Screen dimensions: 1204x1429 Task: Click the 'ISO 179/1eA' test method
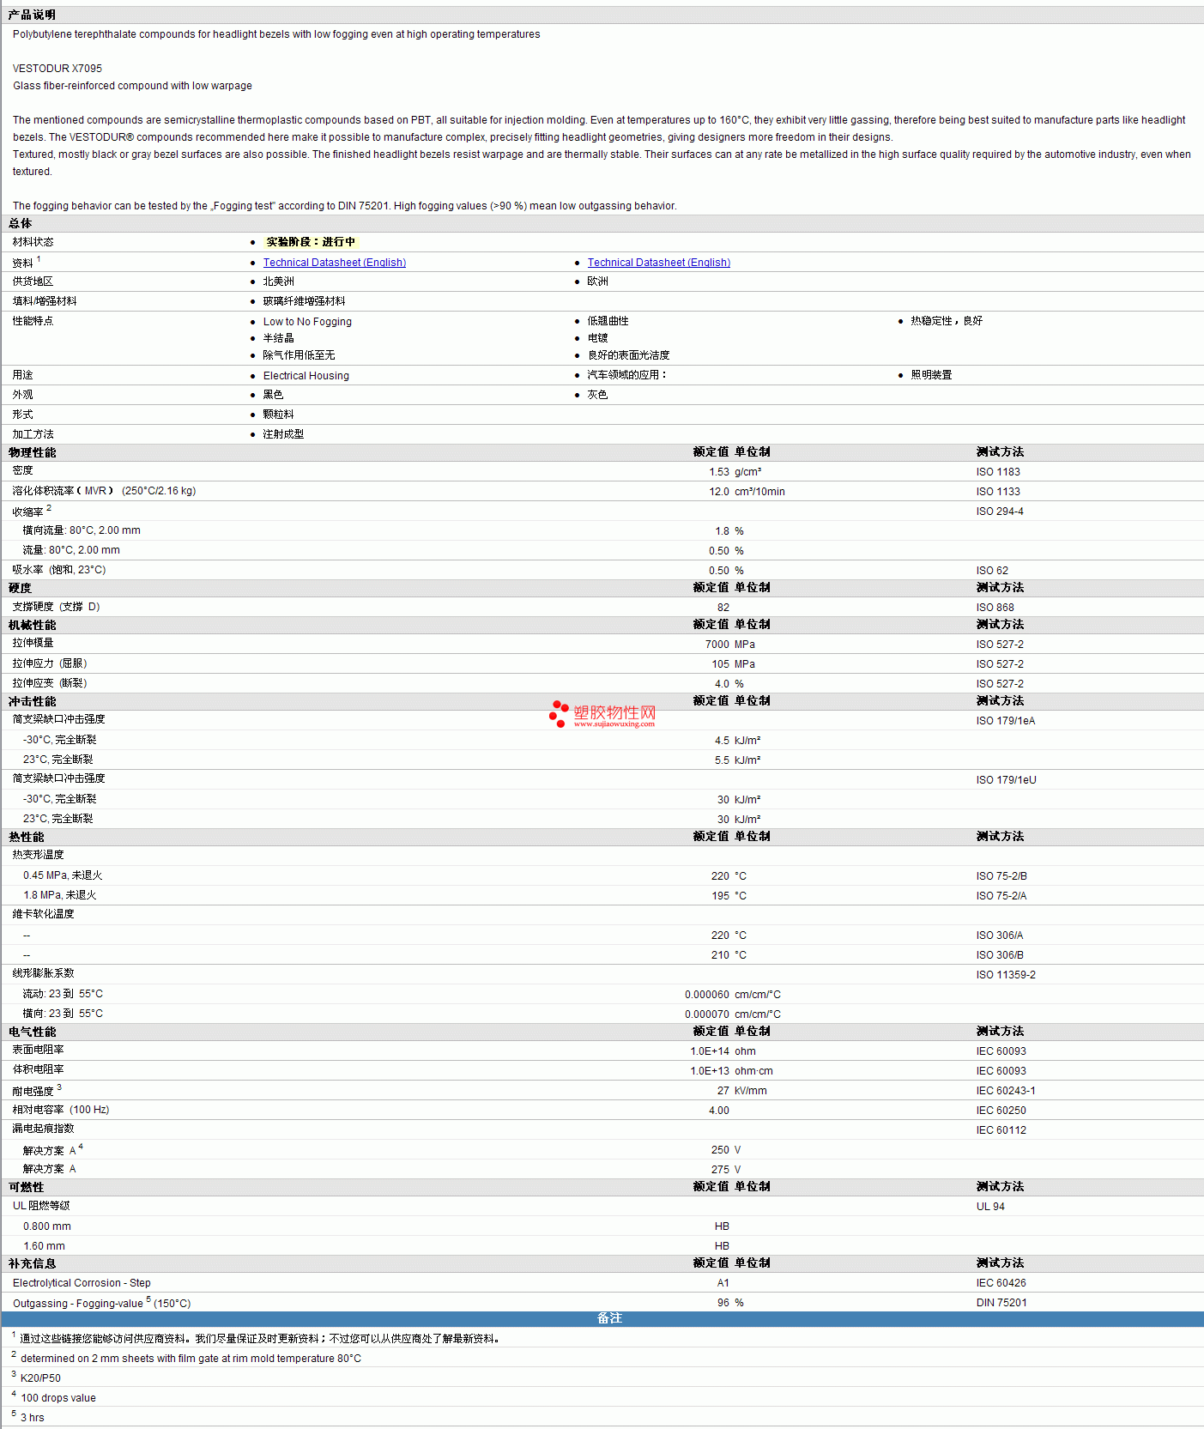pyautogui.click(x=1006, y=721)
